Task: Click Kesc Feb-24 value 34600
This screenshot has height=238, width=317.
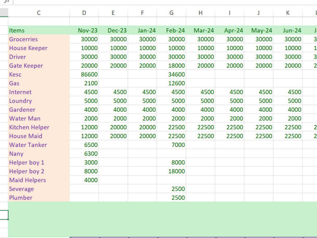Action: click(171, 74)
